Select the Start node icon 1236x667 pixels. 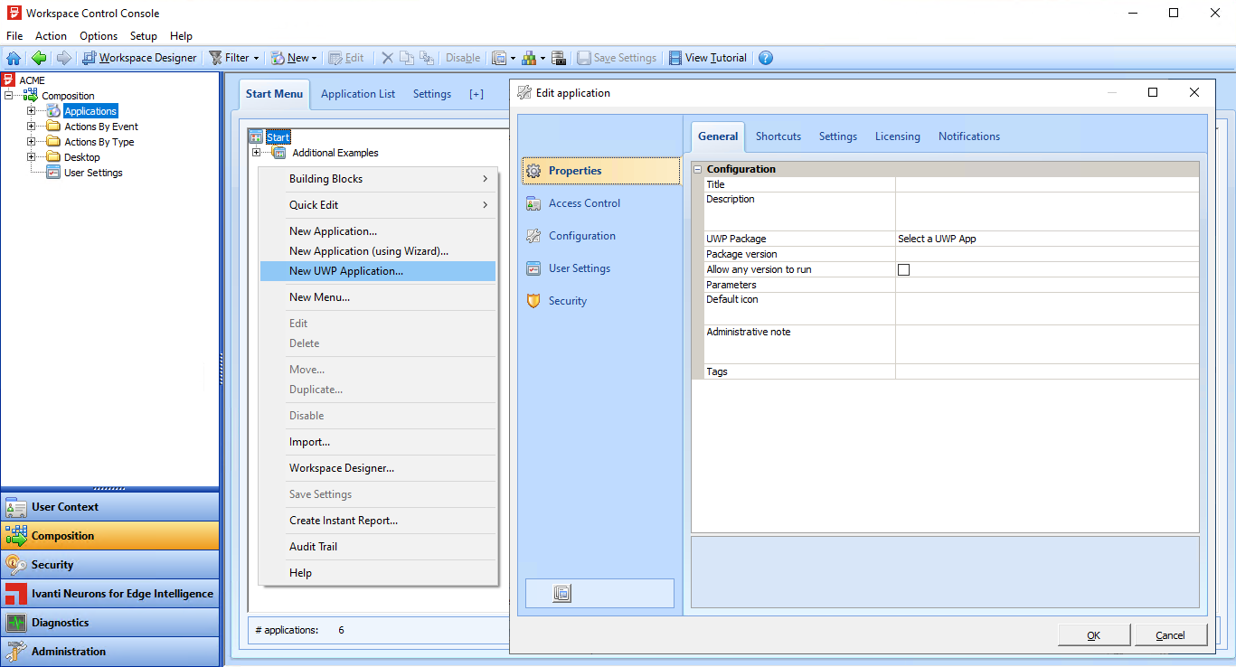[256, 137]
